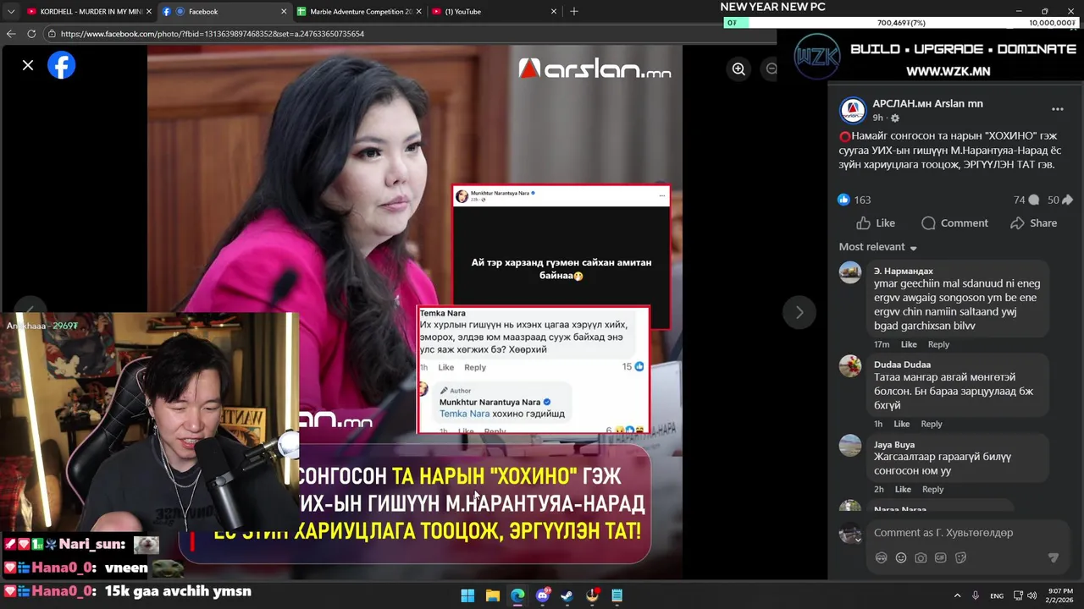Open the post options three-dot menu
Image resolution: width=1084 pixels, height=609 pixels.
[1057, 109]
